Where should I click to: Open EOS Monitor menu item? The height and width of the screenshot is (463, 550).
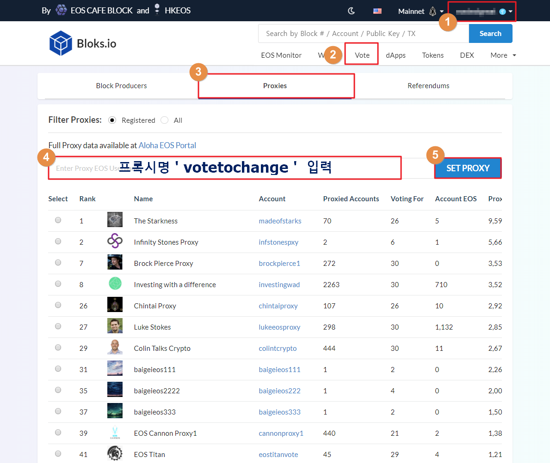pyautogui.click(x=281, y=55)
